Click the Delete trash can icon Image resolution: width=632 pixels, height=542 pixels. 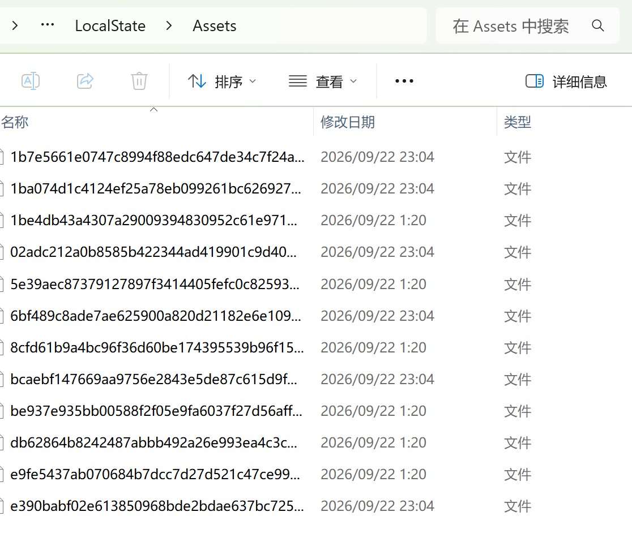(139, 81)
